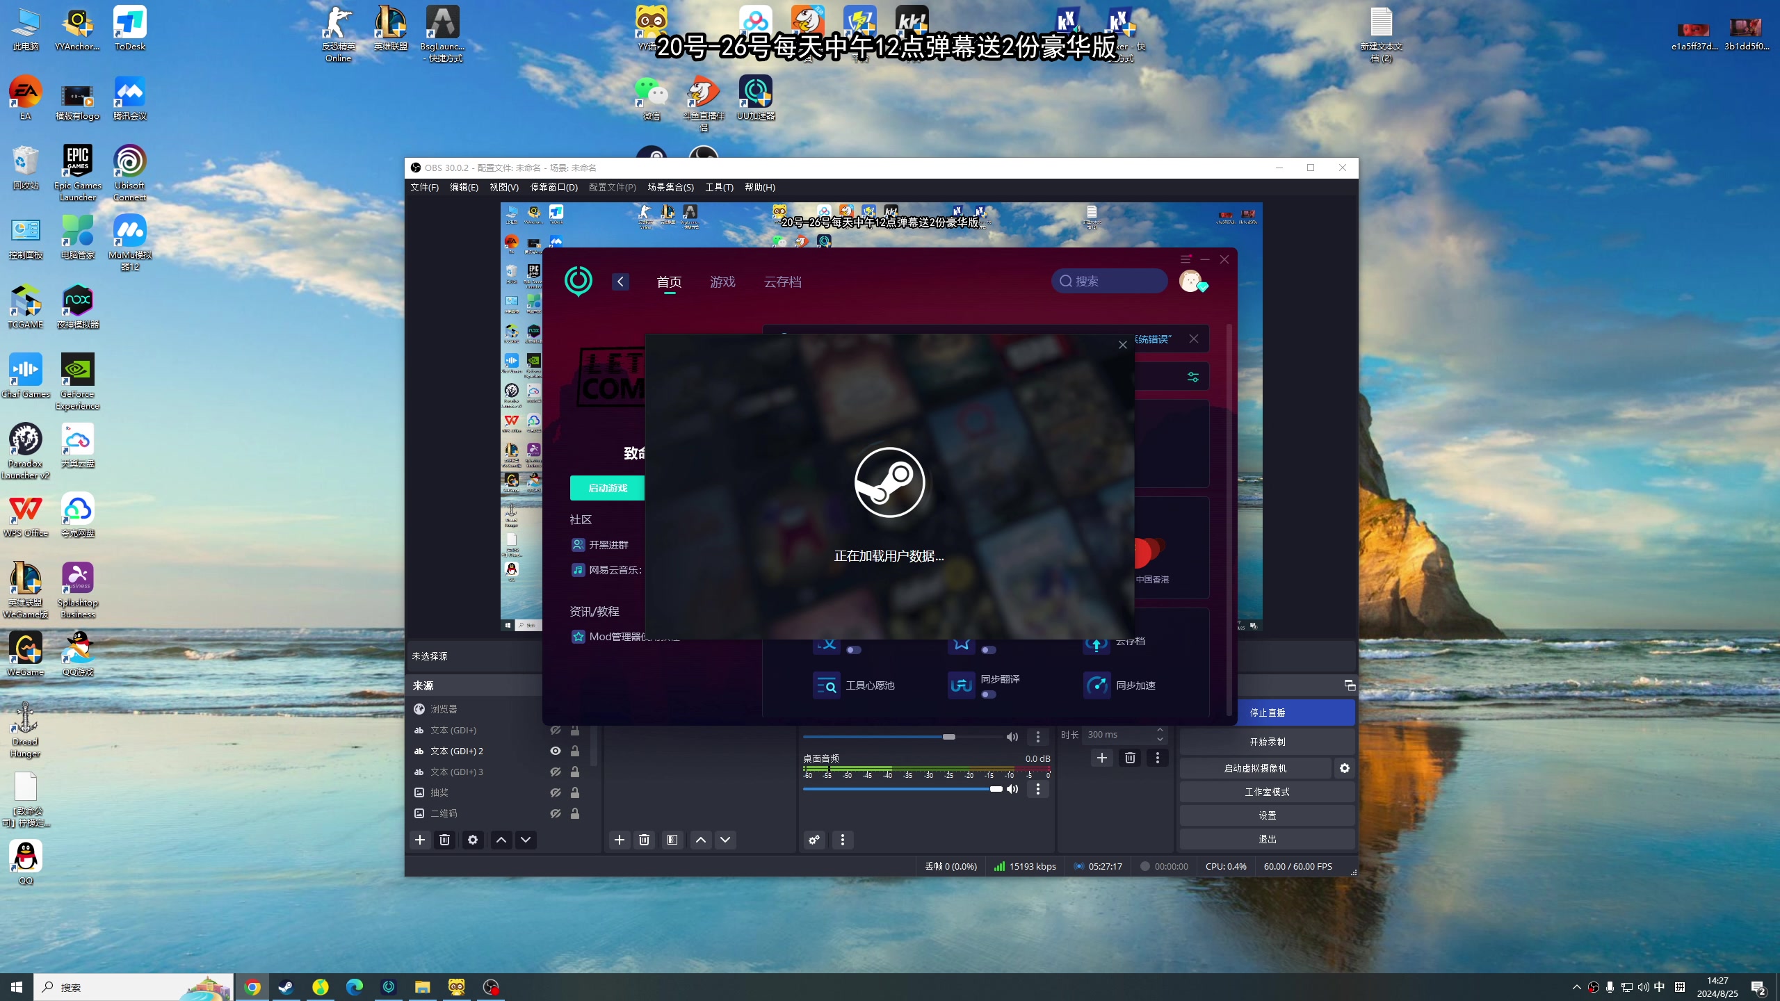Click the green 启动游戏 button
The width and height of the screenshot is (1780, 1001).
coord(608,488)
